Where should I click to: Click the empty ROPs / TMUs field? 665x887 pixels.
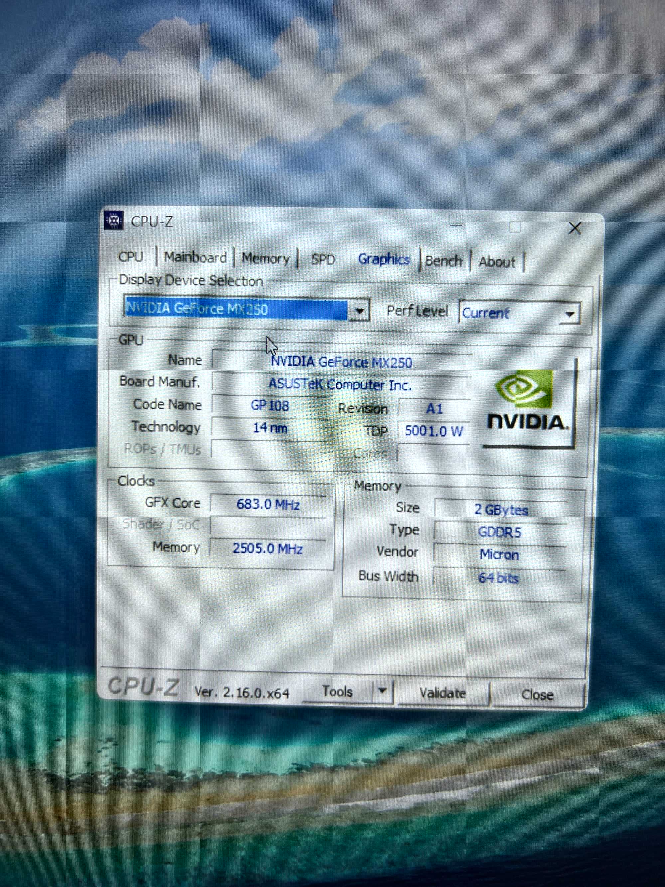pyautogui.click(x=269, y=450)
